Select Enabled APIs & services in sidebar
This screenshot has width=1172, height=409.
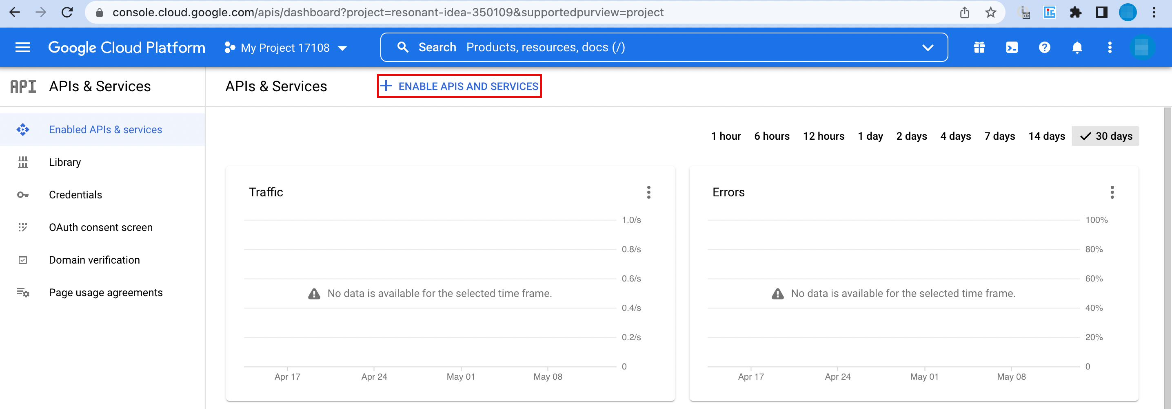(x=102, y=130)
